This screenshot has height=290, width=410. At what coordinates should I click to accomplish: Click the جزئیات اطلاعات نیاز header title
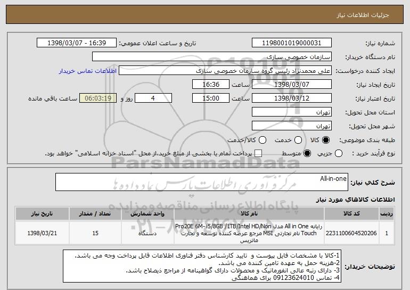(x=363, y=15)
